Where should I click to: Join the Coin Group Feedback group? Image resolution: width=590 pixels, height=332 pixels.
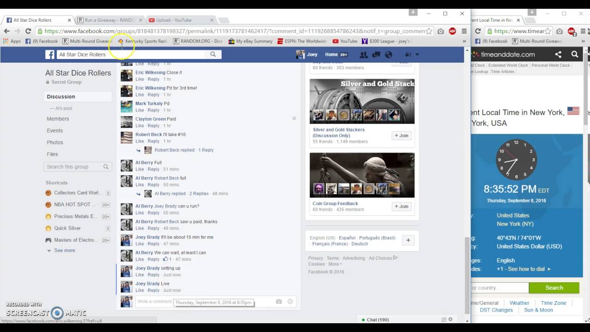[401, 207]
